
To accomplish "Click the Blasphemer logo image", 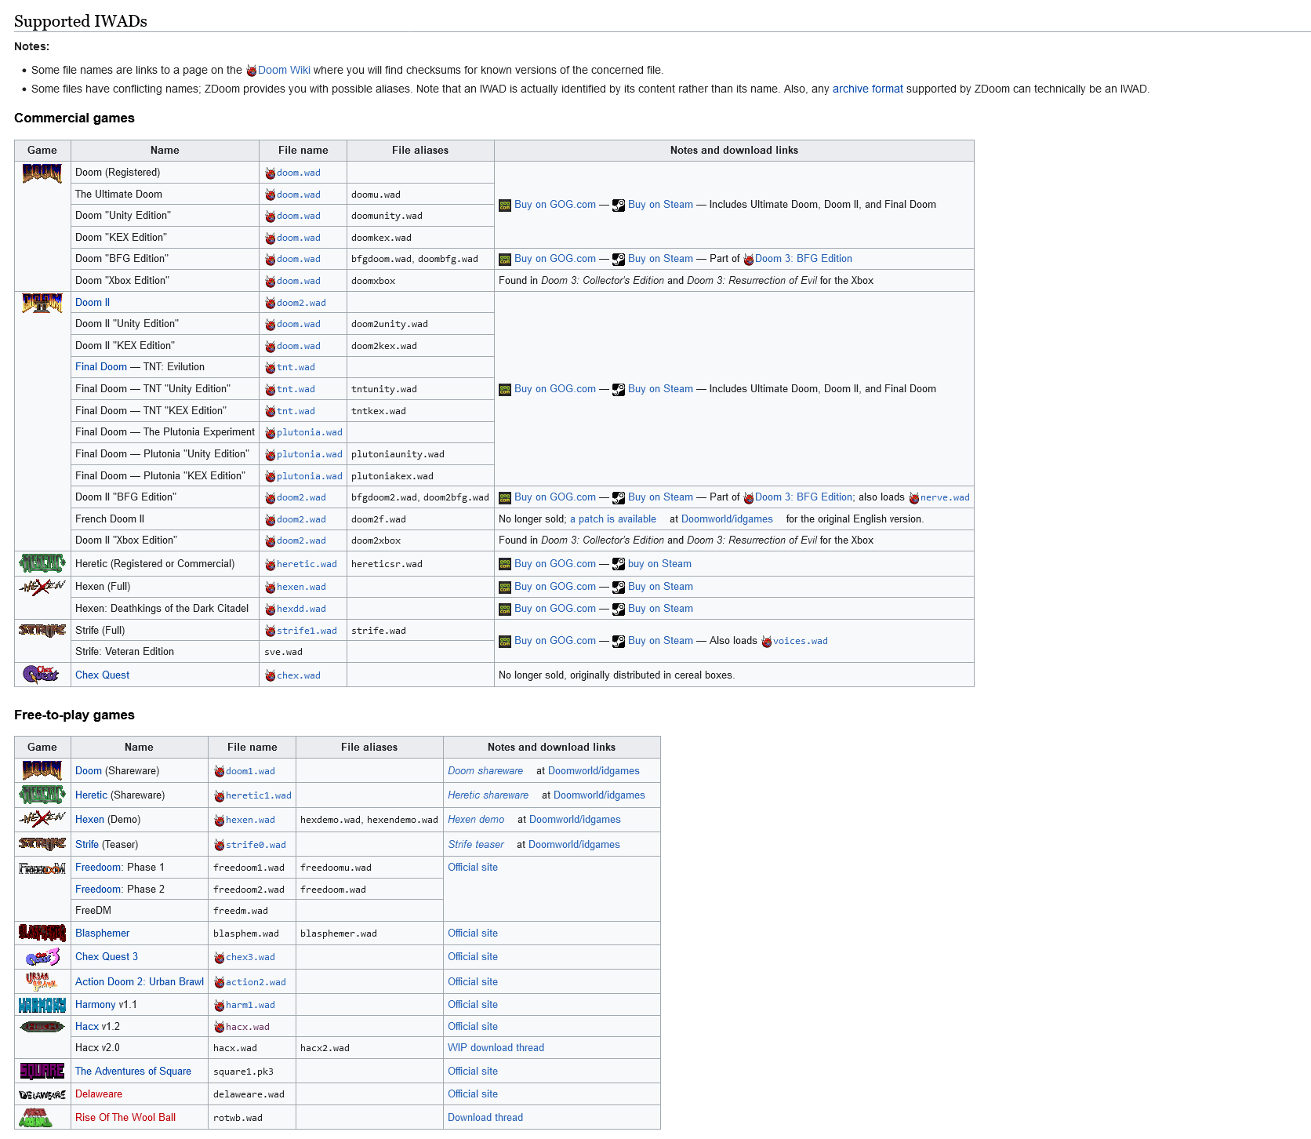I will tap(42, 933).
